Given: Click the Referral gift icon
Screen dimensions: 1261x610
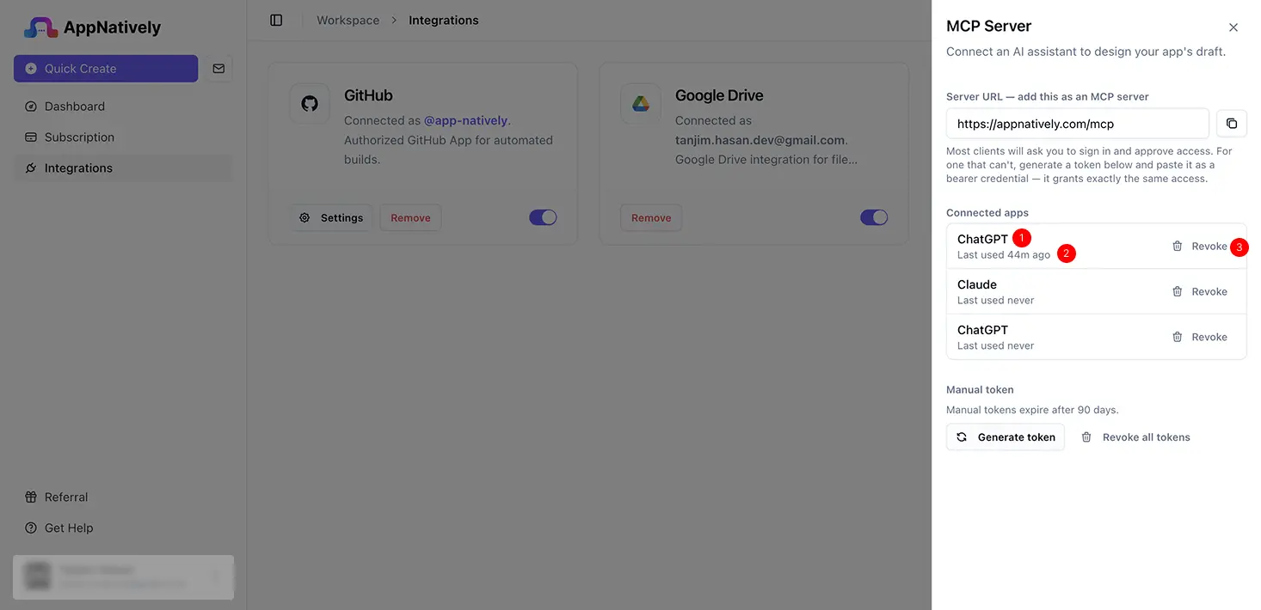Looking at the screenshot, I should point(31,497).
